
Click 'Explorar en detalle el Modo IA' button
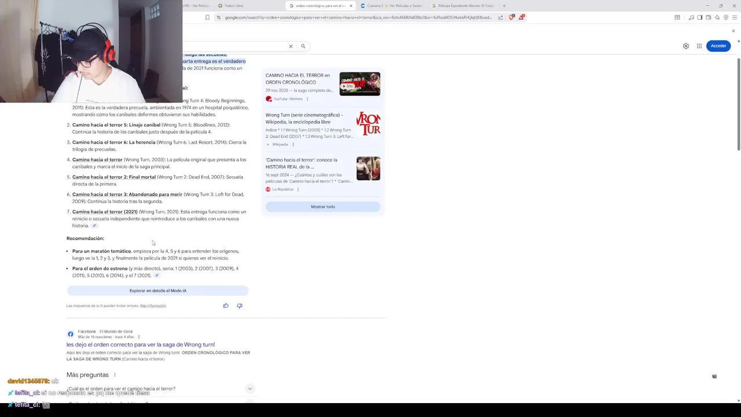(158, 291)
